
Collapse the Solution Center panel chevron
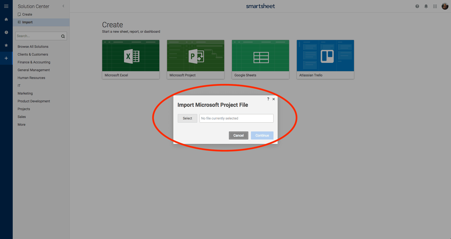pos(63,6)
